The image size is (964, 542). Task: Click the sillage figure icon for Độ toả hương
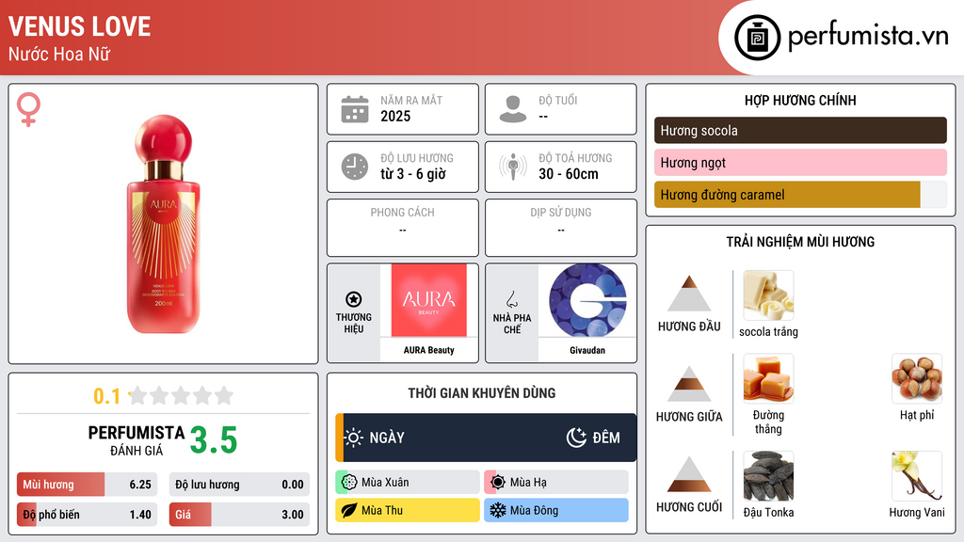(x=513, y=167)
